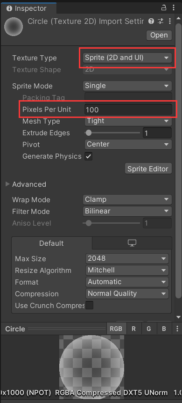Toggle RGB channel preview button
Viewport: 182px width, 403px height.
pyautogui.click(x=116, y=329)
